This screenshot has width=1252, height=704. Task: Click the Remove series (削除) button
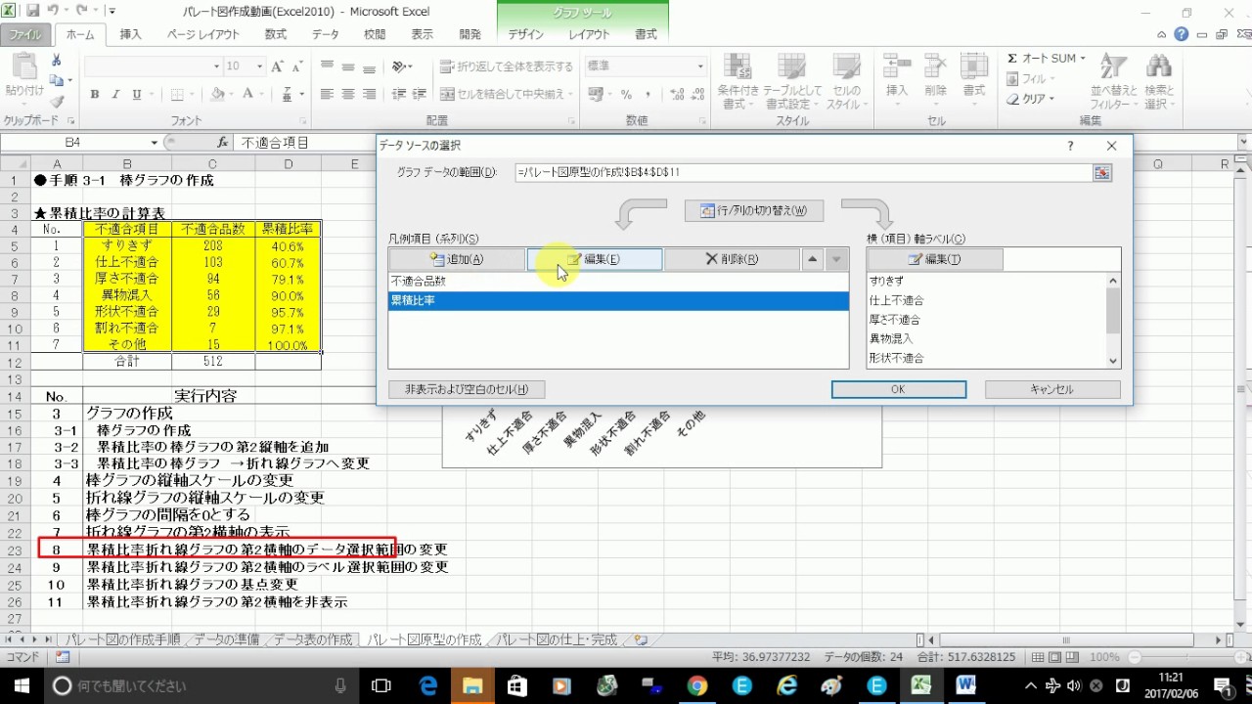[731, 259]
